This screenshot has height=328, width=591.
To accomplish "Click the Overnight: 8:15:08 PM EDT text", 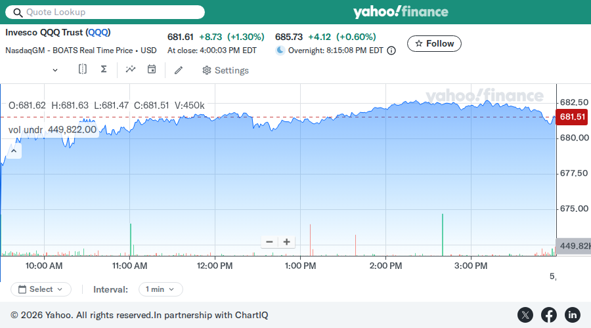I will (336, 51).
